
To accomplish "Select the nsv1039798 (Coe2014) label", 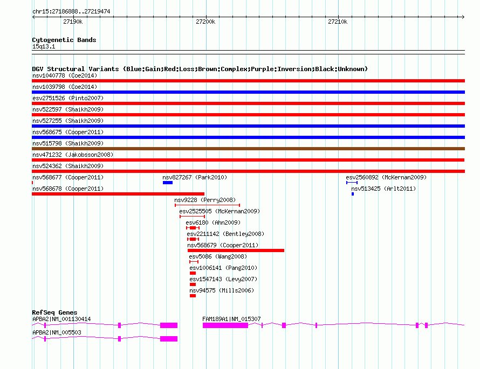I will (65, 87).
